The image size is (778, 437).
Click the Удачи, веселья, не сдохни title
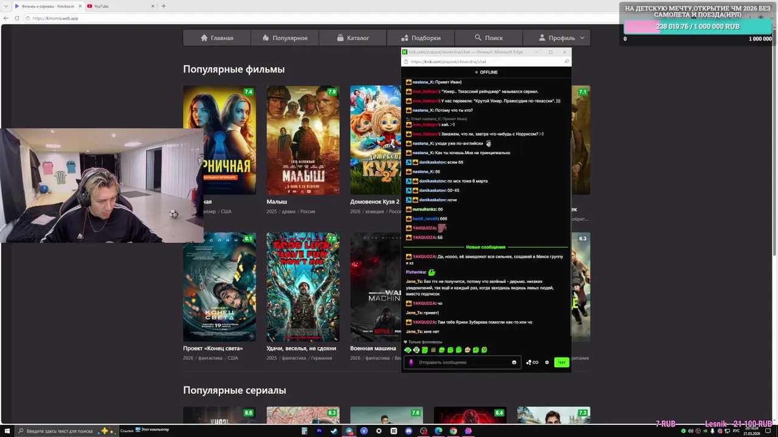tap(301, 348)
